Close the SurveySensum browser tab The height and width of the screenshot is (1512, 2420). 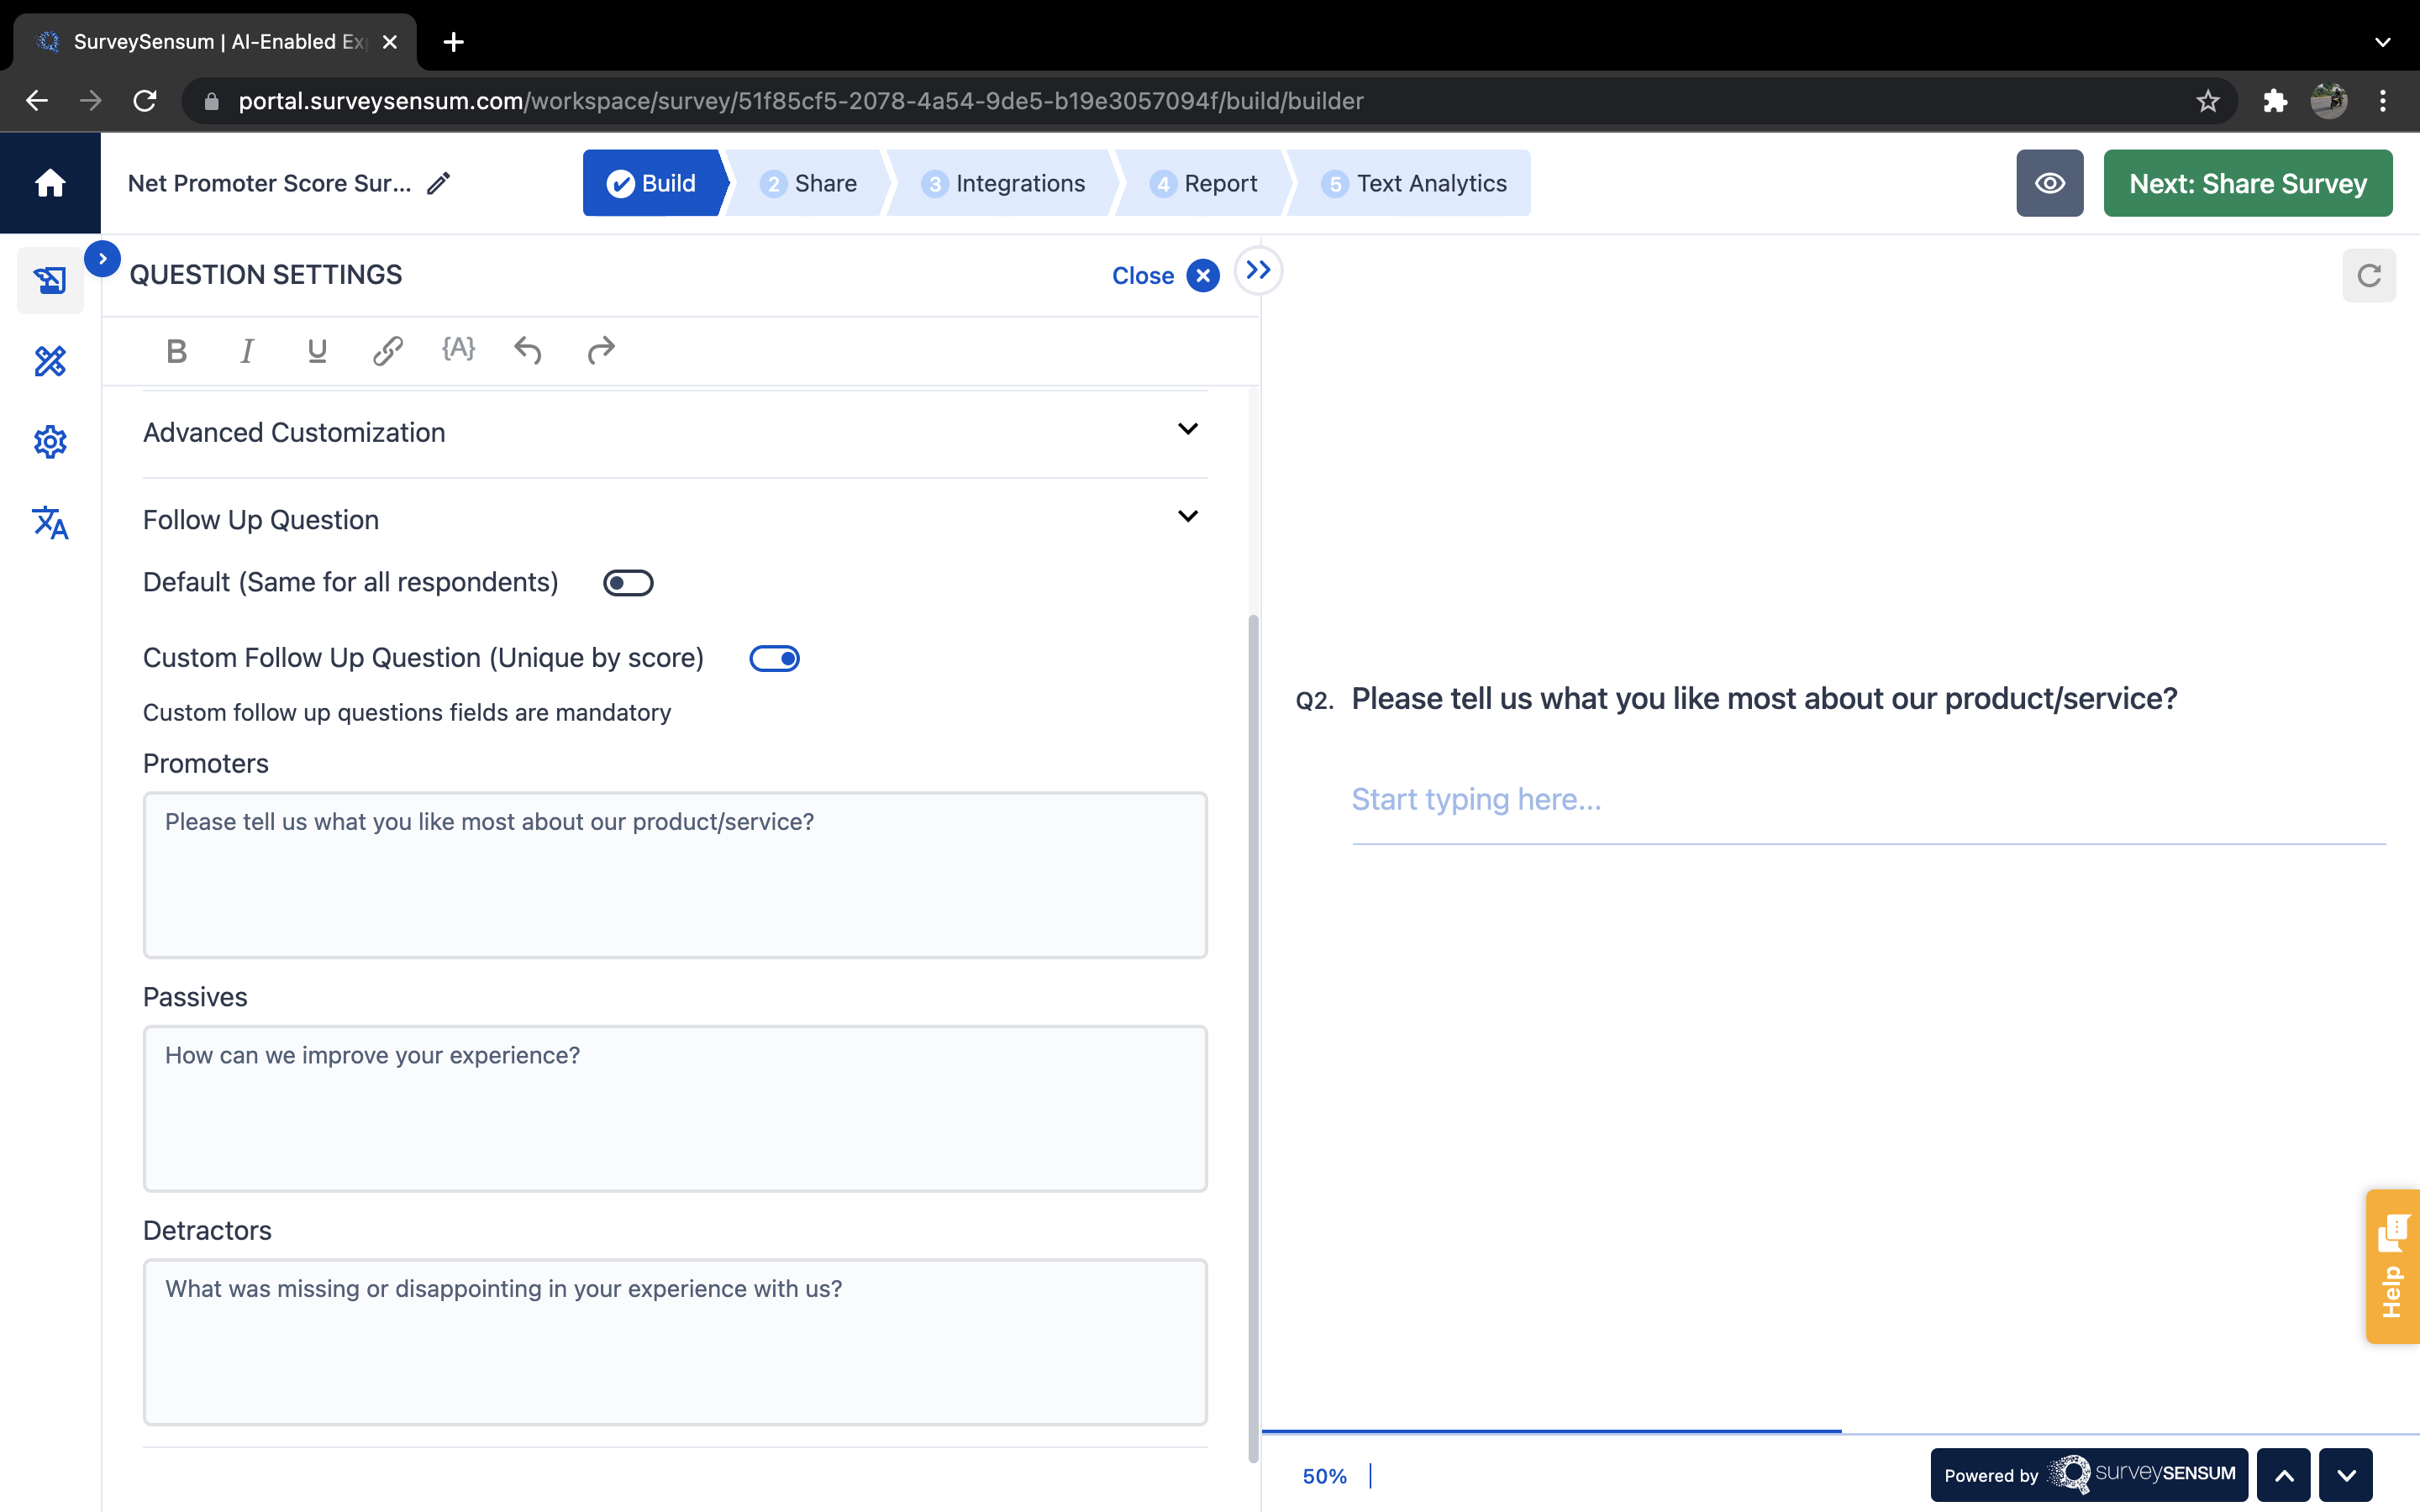pyautogui.click(x=390, y=42)
